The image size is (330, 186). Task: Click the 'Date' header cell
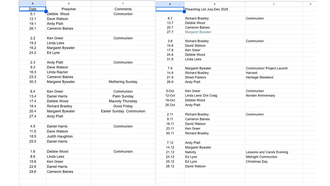(33, 9)
